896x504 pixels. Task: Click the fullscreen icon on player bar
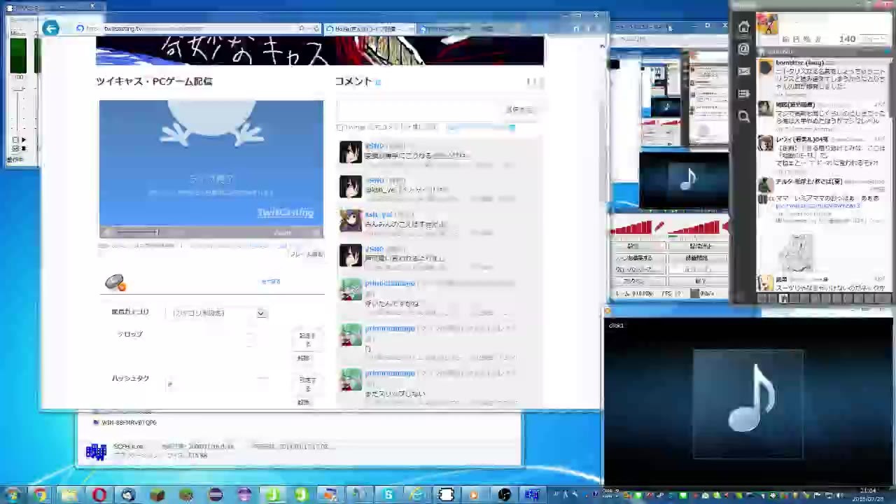[x=315, y=232]
